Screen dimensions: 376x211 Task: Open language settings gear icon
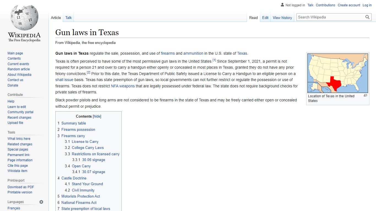(x=41, y=202)
